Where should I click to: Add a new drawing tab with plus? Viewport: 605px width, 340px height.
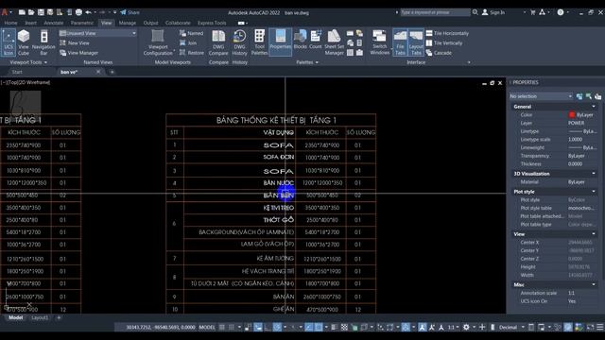point(112,72)
